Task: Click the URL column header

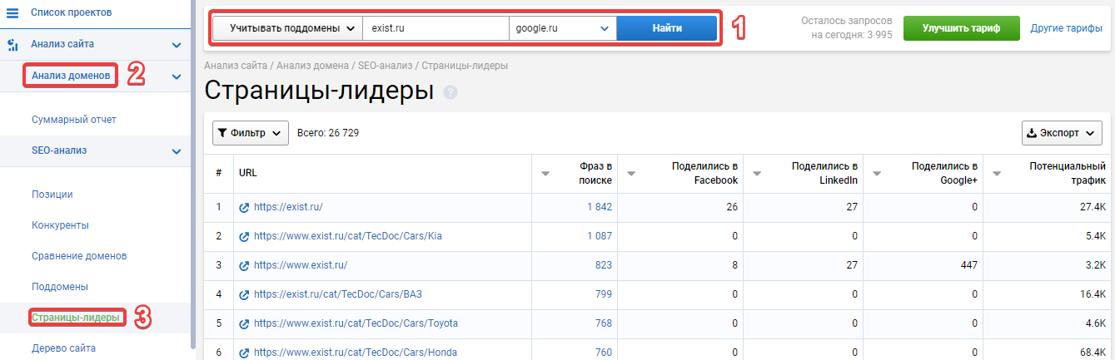Action: (x=247, y=174)
